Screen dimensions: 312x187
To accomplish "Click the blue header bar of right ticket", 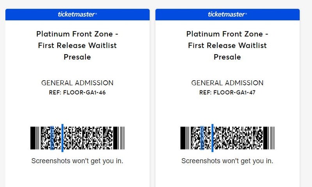I will click(x=227, y=14).
